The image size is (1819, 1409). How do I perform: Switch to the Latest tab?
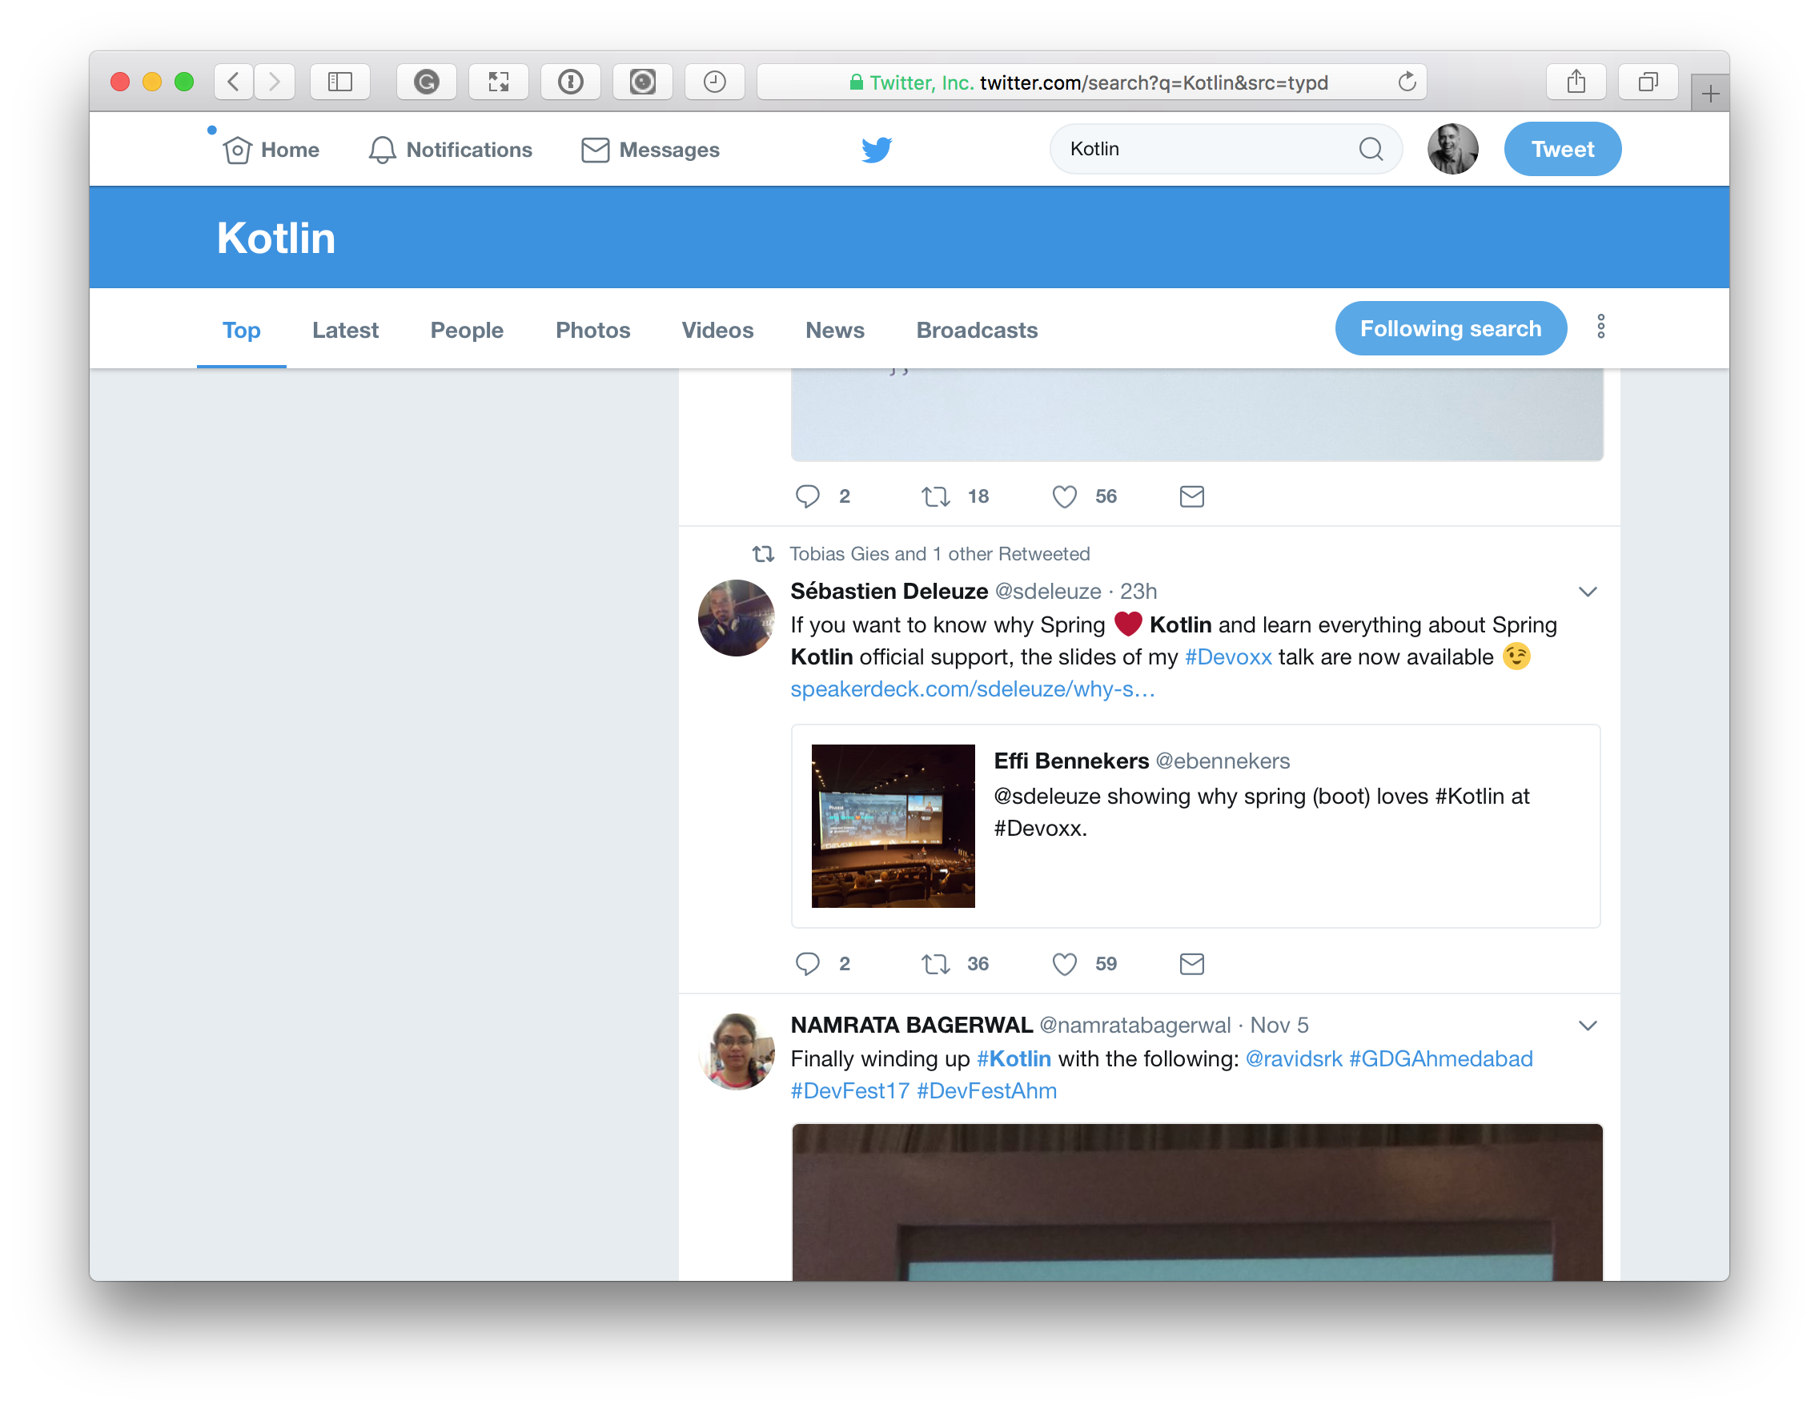(x=345, y=330)
